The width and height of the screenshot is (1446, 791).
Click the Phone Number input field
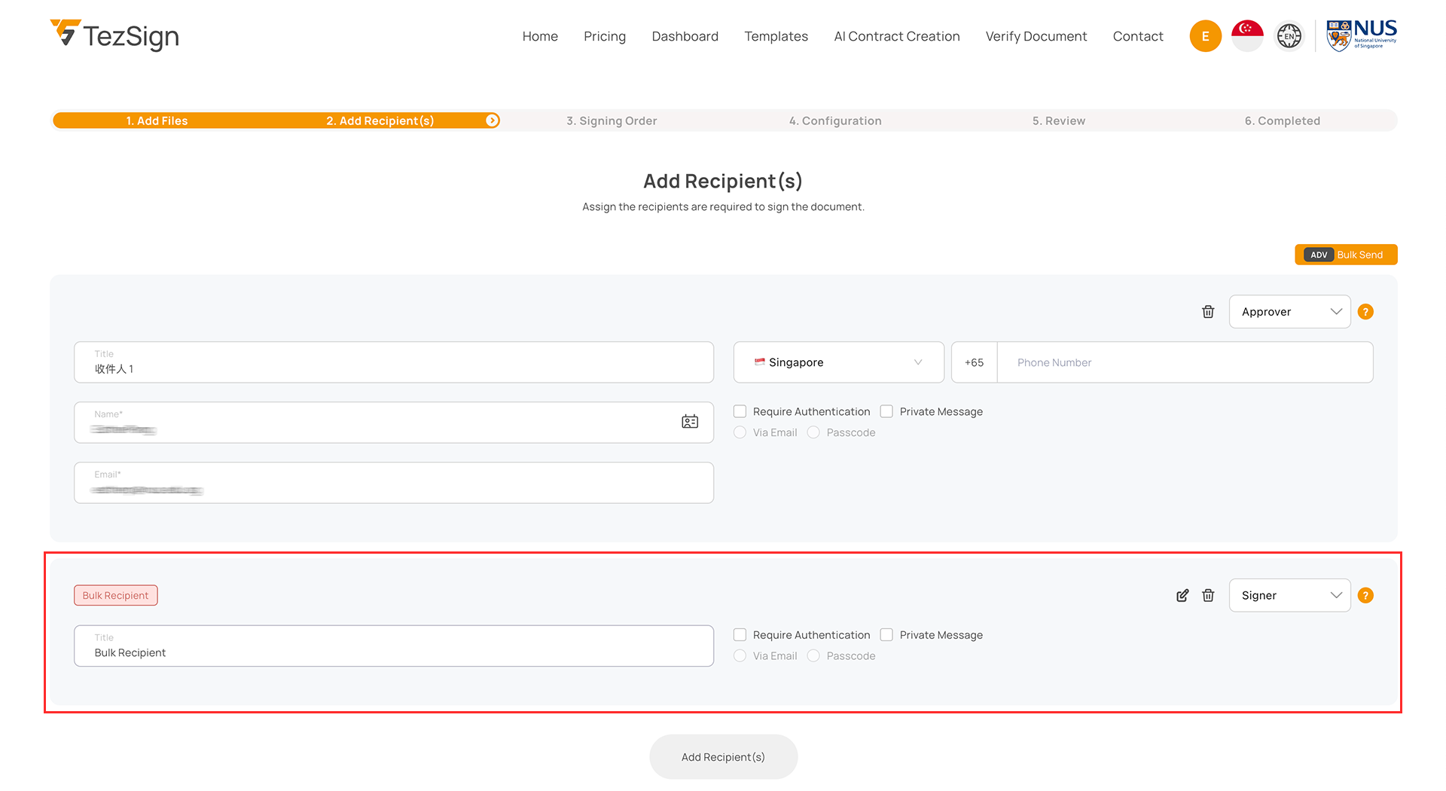[1184, 362]
